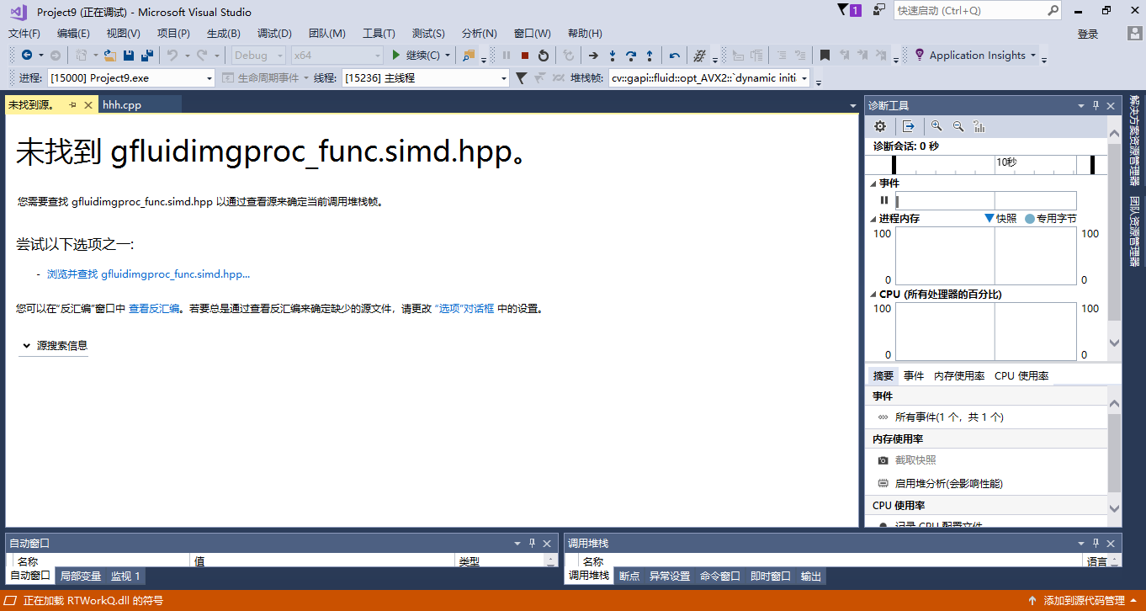Navigate backward with the back arrow icon

click(27, 56)
